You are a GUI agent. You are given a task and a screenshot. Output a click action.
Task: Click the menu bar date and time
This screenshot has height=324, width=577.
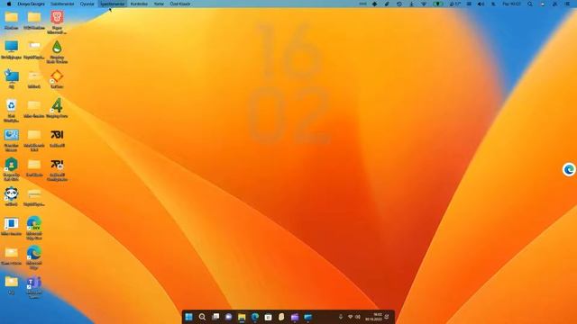coord(511,4)
